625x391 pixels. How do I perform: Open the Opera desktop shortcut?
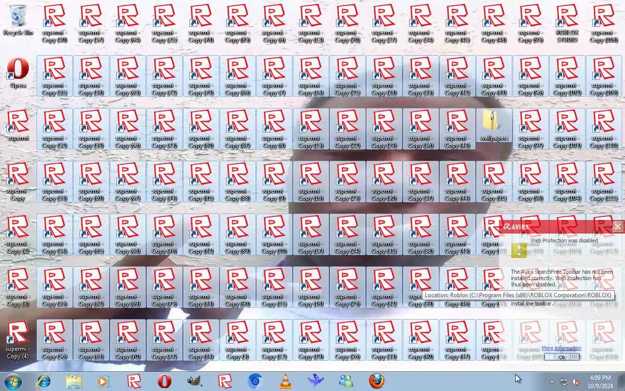[18, 72]
